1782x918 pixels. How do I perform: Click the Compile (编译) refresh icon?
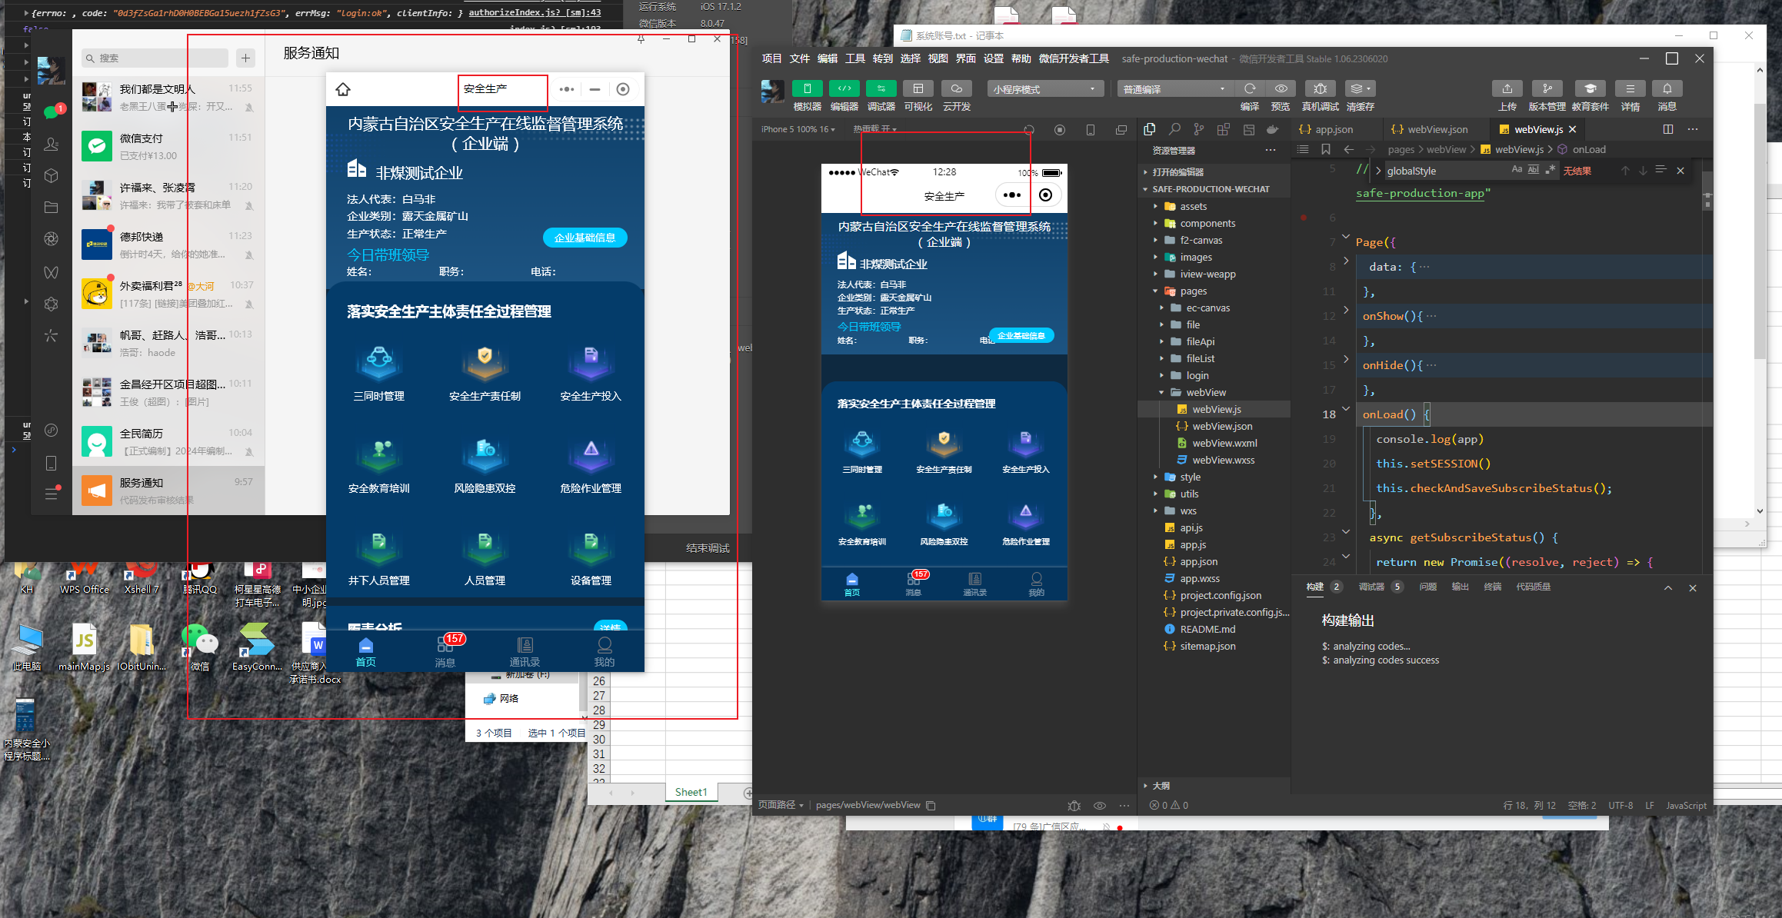(x=1250, y=88)
